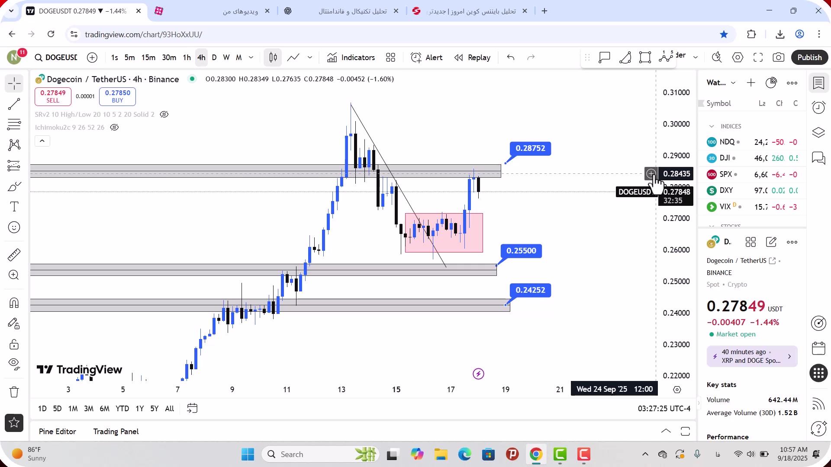Open chart settings hexagon icon
This screenshot has width=831, height=467.
click(738, 58)
